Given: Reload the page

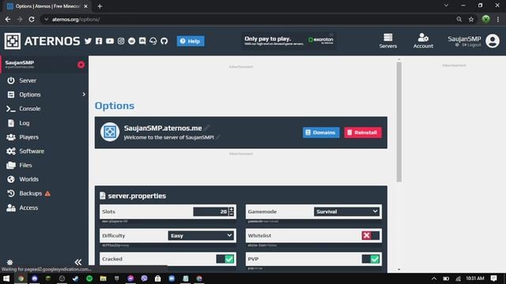Looking at the screenshot, I should 32,19.
